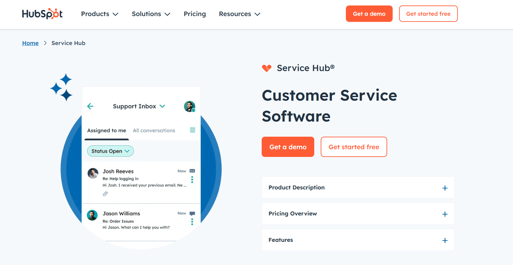Click the "Re: Help logging in" subject
Viewport: 513px width, 265px height.
[x=120, y=179]
